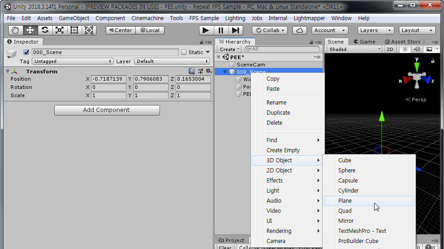Open the Layer dropdown showing Default
The image size is (444, 249).
pyautogui.click(x=172, y=61)
